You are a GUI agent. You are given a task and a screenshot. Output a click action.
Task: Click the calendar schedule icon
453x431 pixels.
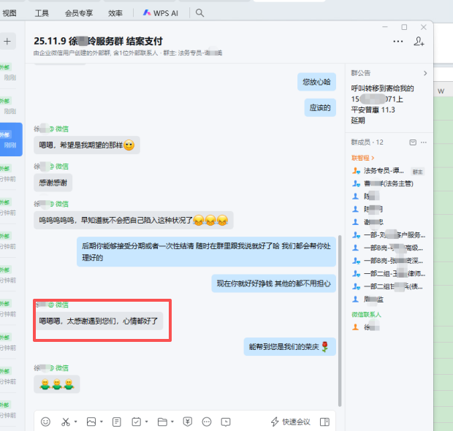(x=137, y=422)
